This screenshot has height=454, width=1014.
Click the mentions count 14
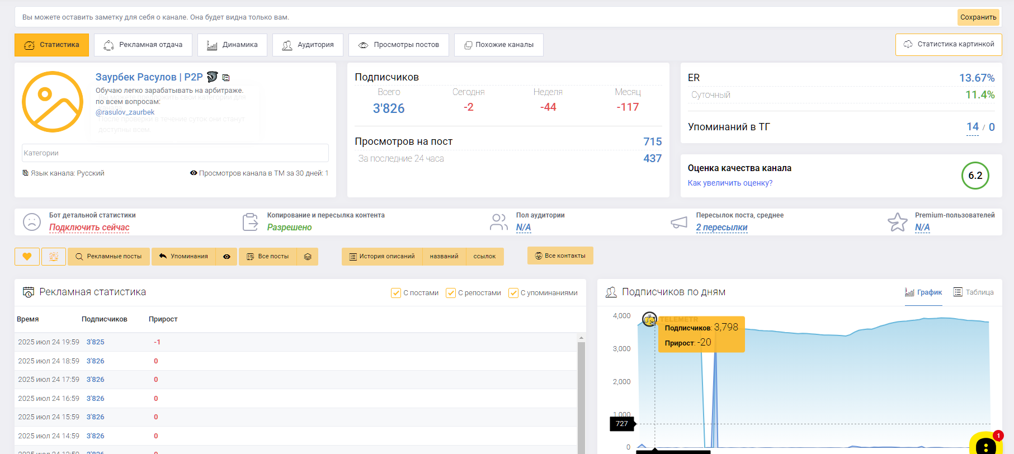point(973,127)
